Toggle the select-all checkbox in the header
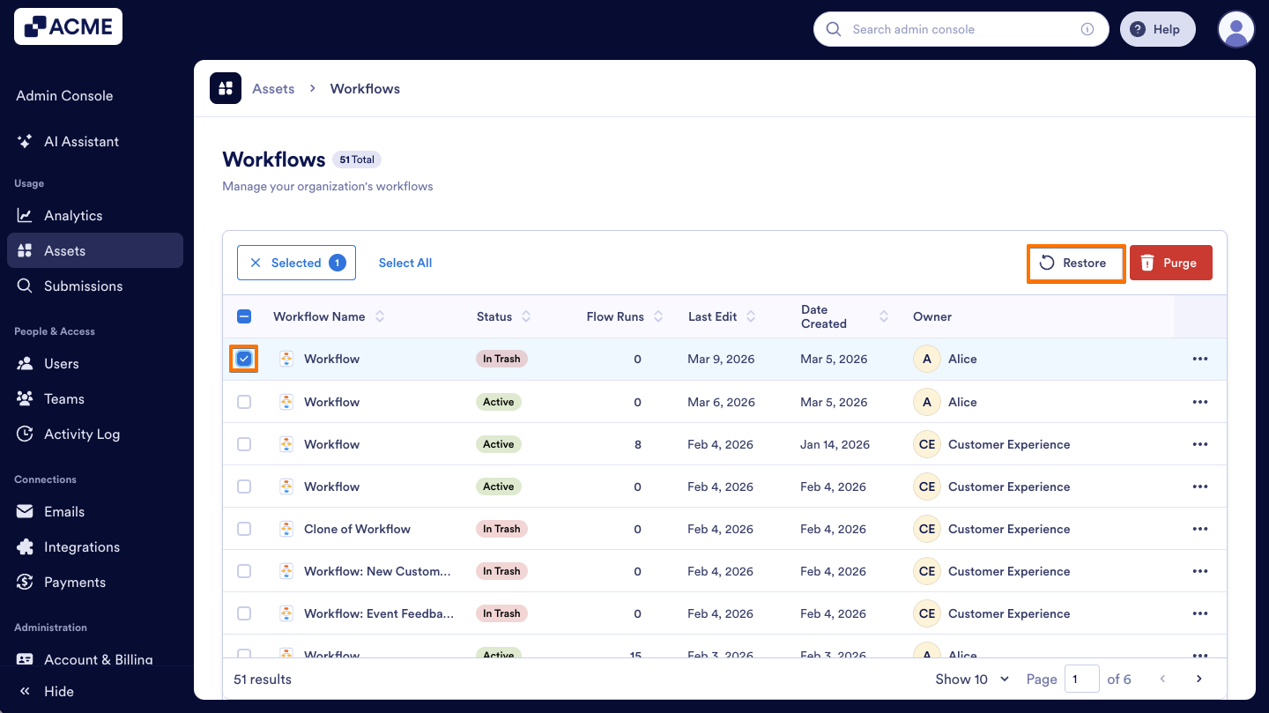The width and height of the screenshot is (1269, 713). tap(244, 316)
